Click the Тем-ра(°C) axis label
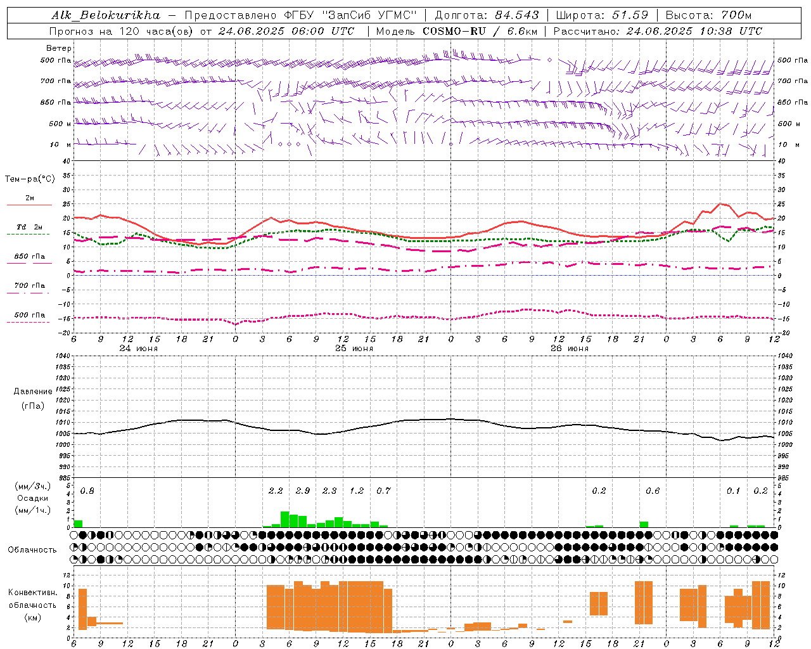 click(30, 179)
